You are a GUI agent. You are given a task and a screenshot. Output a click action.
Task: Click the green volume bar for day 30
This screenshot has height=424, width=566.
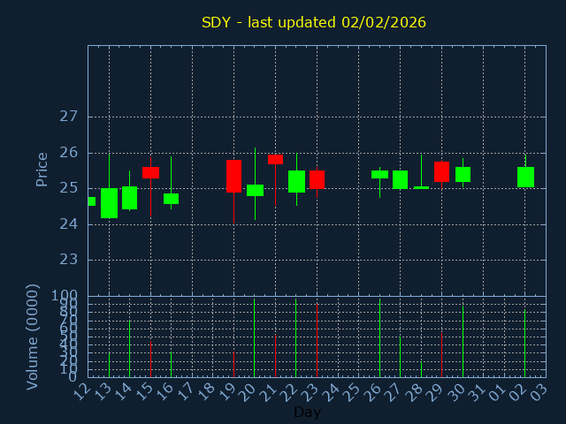tap(463, 342)
